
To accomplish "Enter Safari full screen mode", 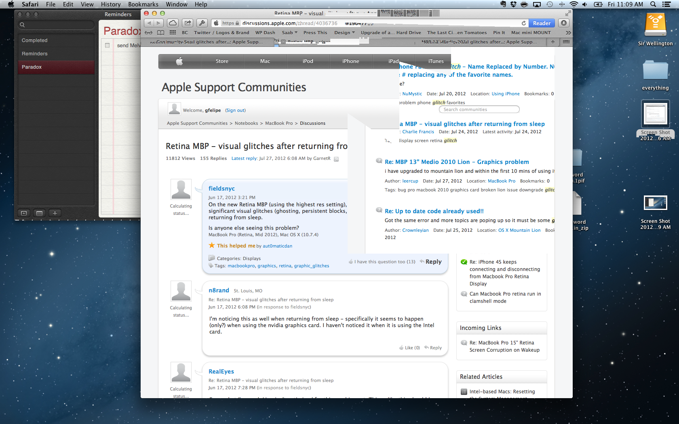I will pos(568,13).
